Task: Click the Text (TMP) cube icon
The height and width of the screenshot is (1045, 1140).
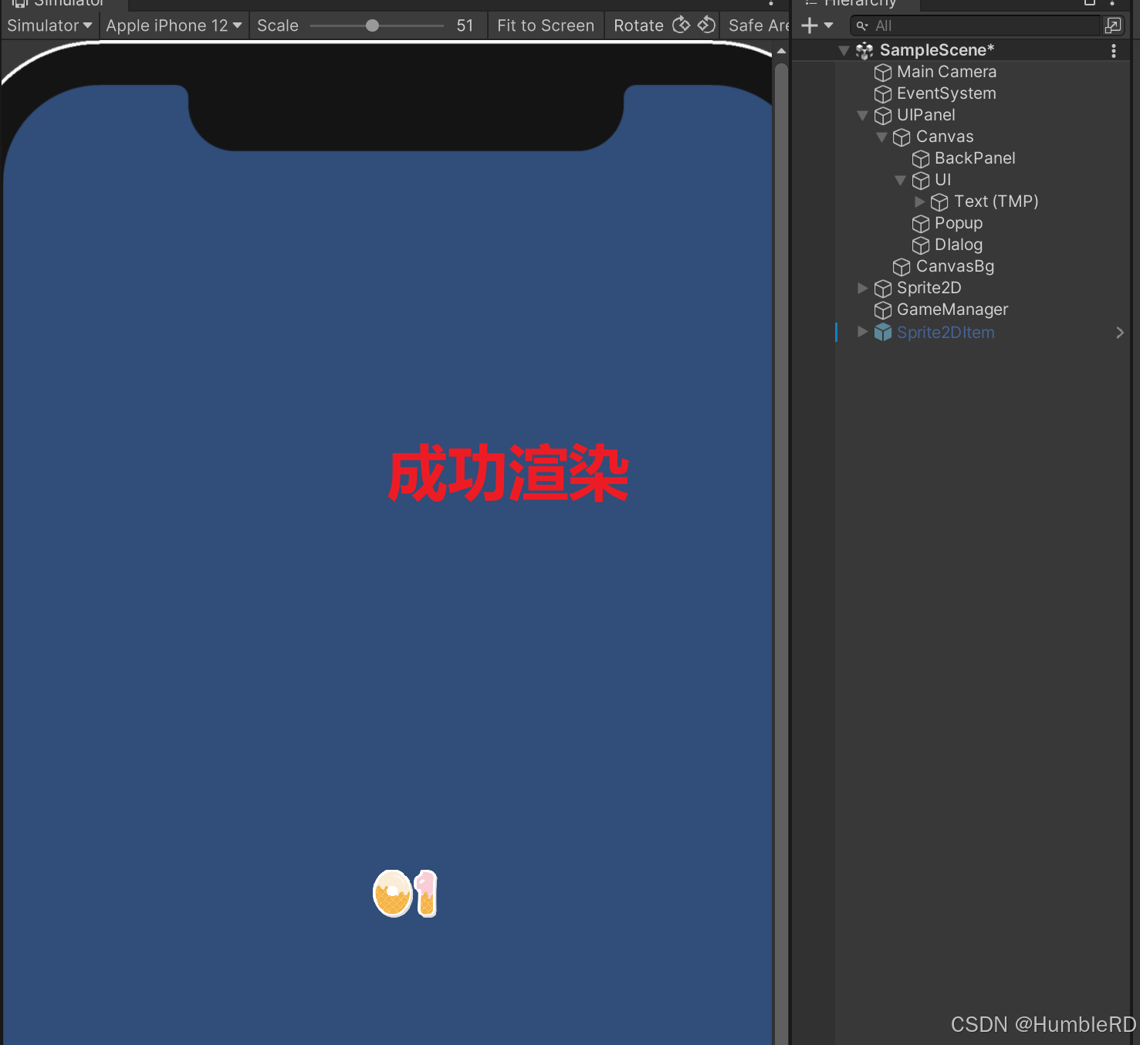Action: point(939,202)
